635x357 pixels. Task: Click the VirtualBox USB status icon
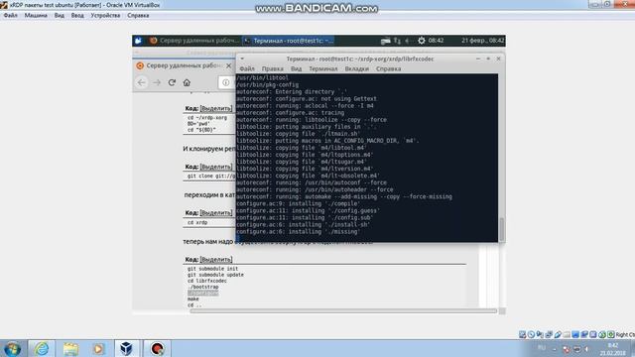point(558,334)
